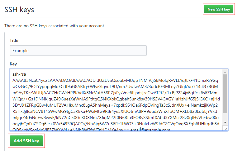Click the word 'Example' in Title field
Viewport: 238px width, 155px height.
coord(21,51)
